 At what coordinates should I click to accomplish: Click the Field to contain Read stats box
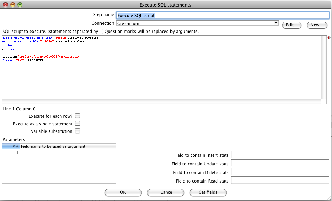280,180
